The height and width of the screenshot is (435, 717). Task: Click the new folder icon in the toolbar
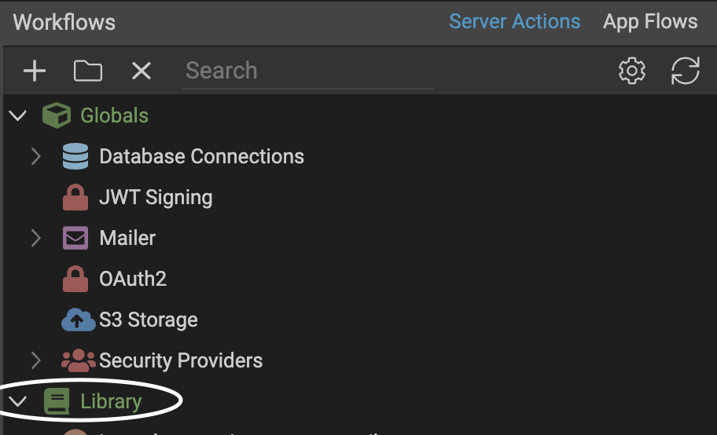(88, 71)
